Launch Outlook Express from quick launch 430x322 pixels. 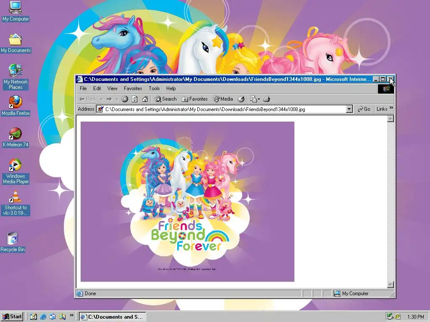[x=52, y=317]
